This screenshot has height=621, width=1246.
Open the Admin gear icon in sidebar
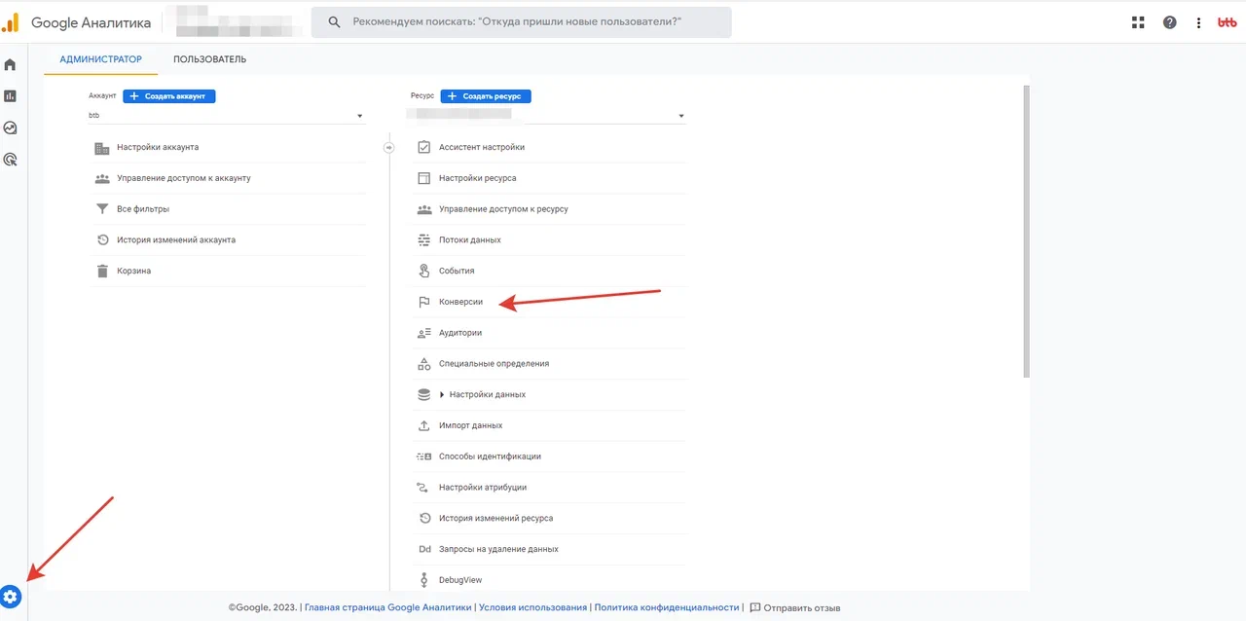(11, 596)
